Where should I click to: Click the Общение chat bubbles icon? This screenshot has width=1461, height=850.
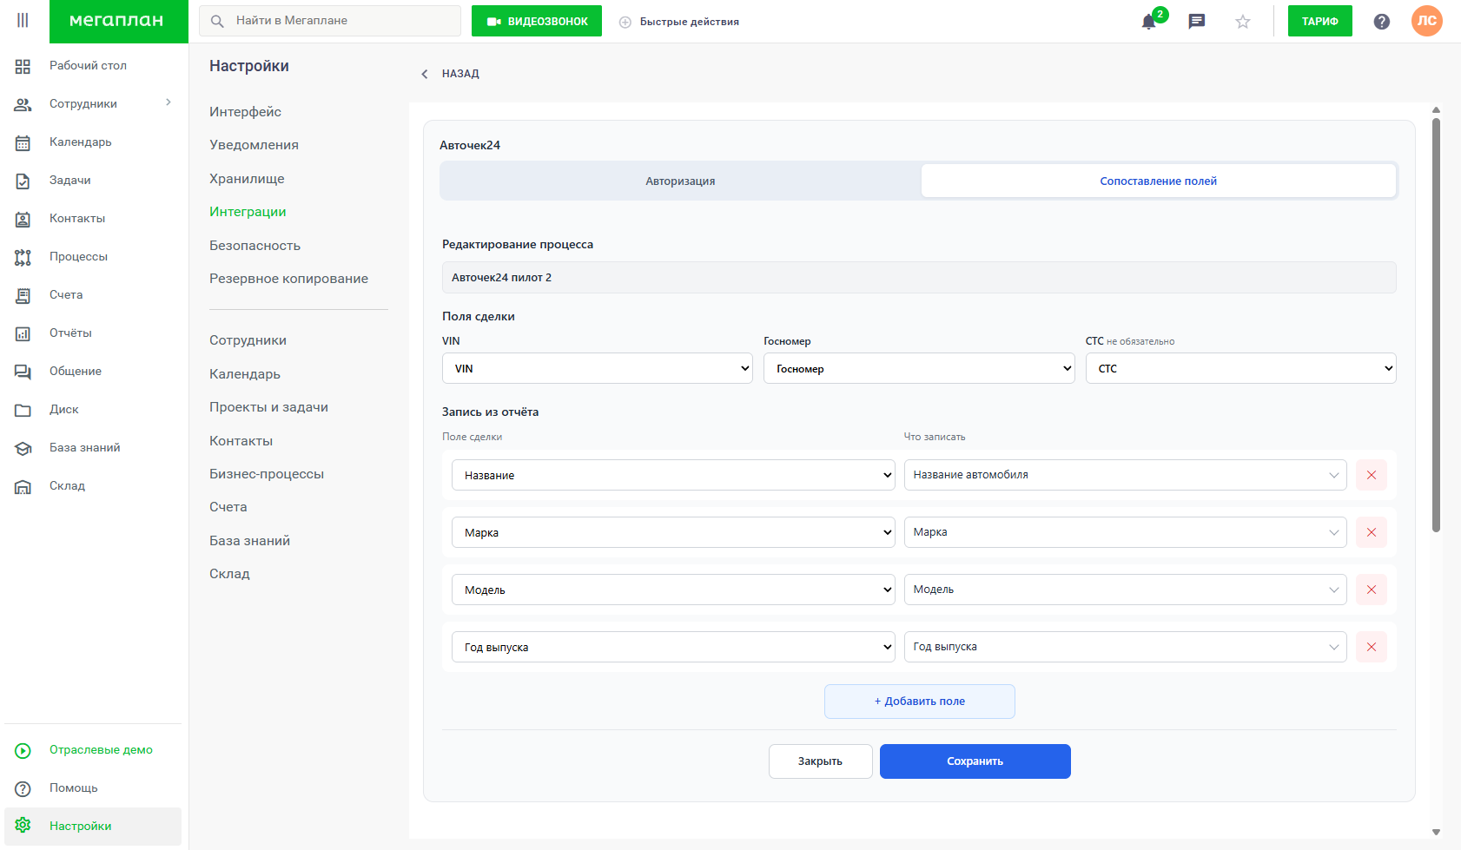click(23, 372)
